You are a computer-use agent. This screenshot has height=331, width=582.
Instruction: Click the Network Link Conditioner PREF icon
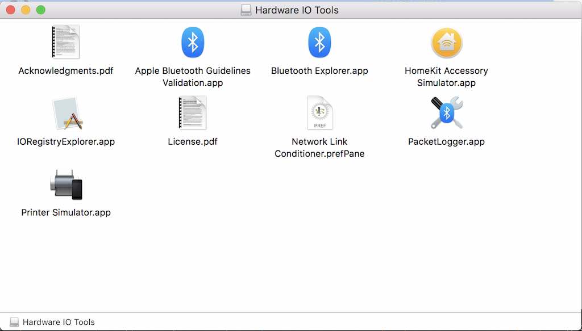[x=319, y=113]
